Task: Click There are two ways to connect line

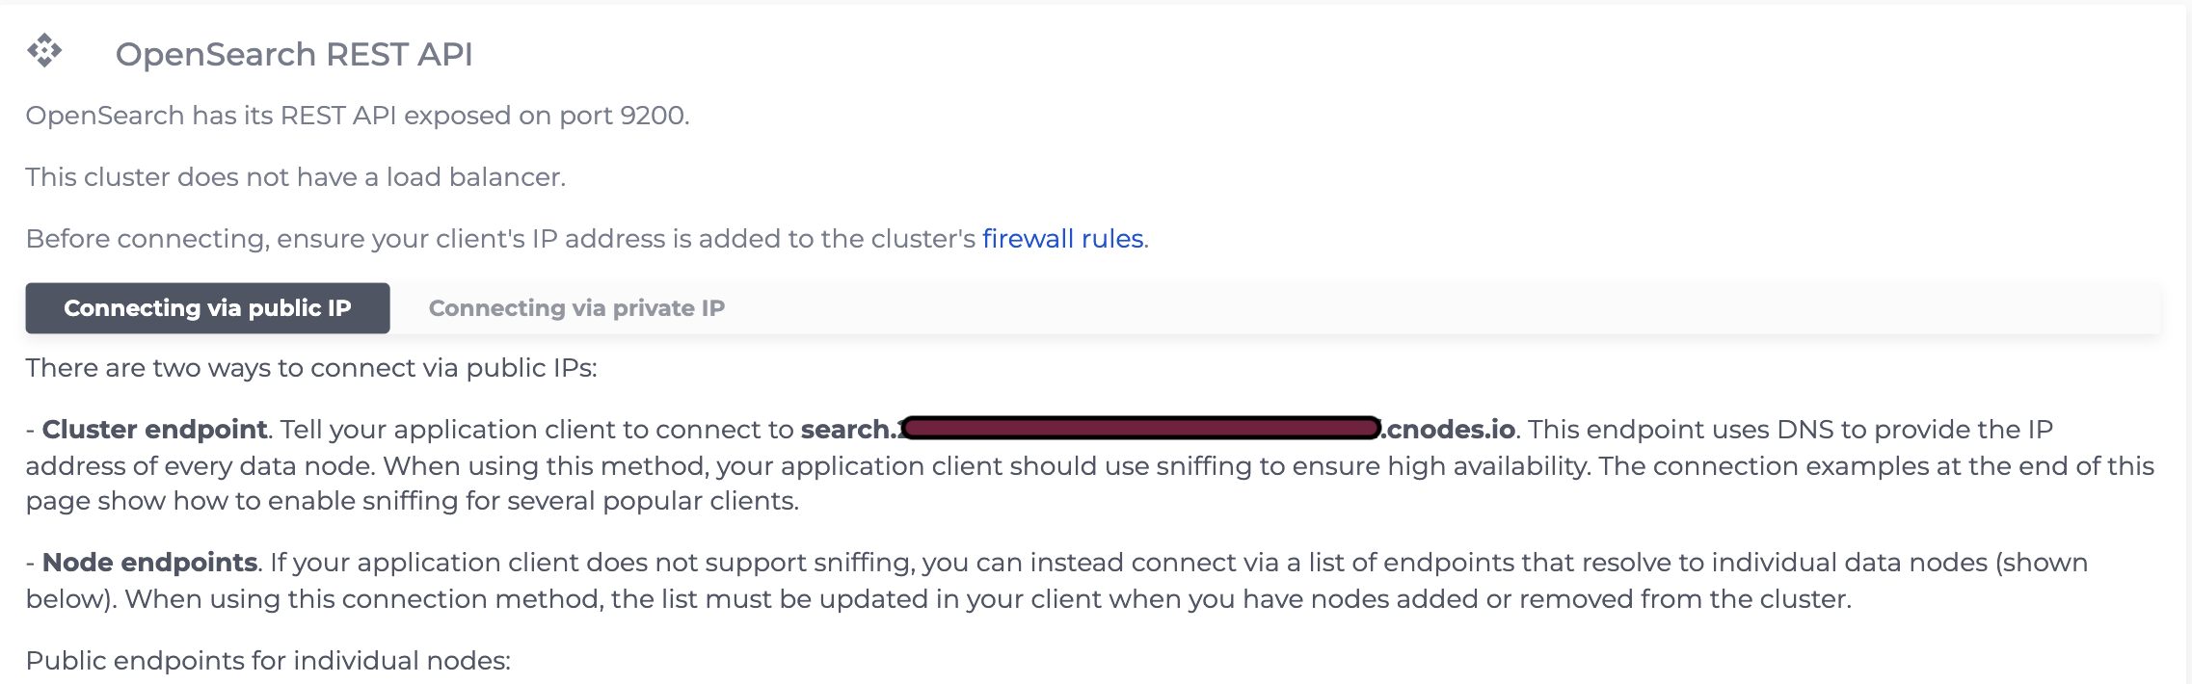Action: (311, 368)
